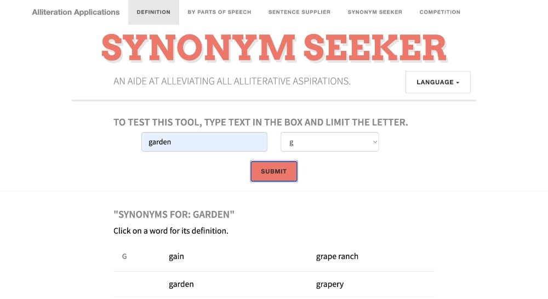The image size is (548, 299).
Task: Open definition for the word gain
Action: click(176, 256)
